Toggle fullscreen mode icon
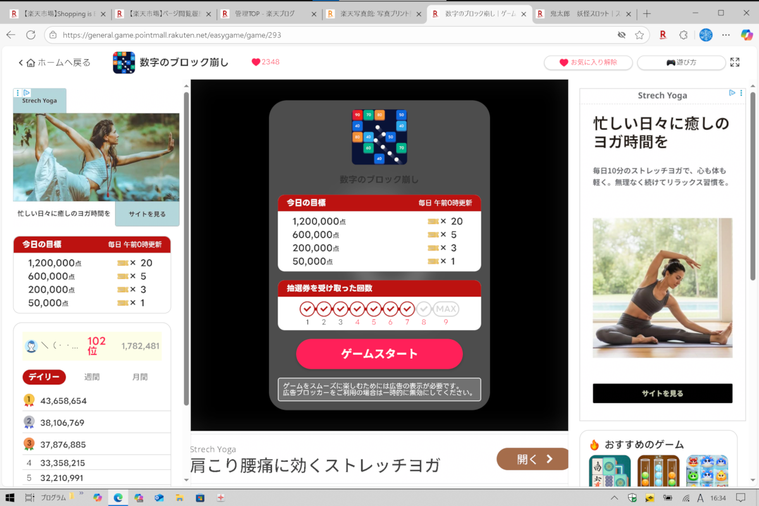The image size is (759, 506). tap(735, 63)
